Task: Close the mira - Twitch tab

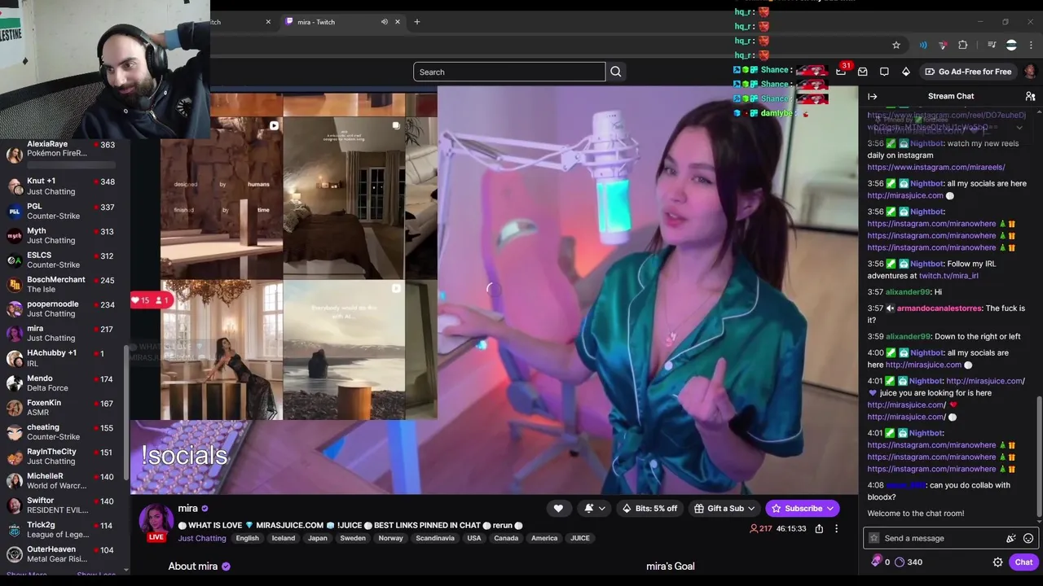Action: point(398,22)
